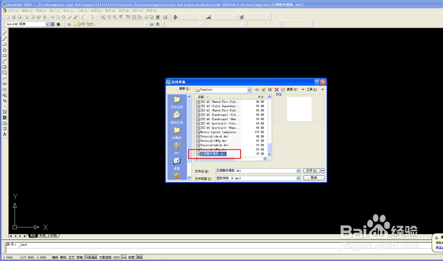Viewport: 443px width, 261px height.
Task: Expand the 文件类型 file type dropdown
Action: pyautogui.click(x=298, y=178)
